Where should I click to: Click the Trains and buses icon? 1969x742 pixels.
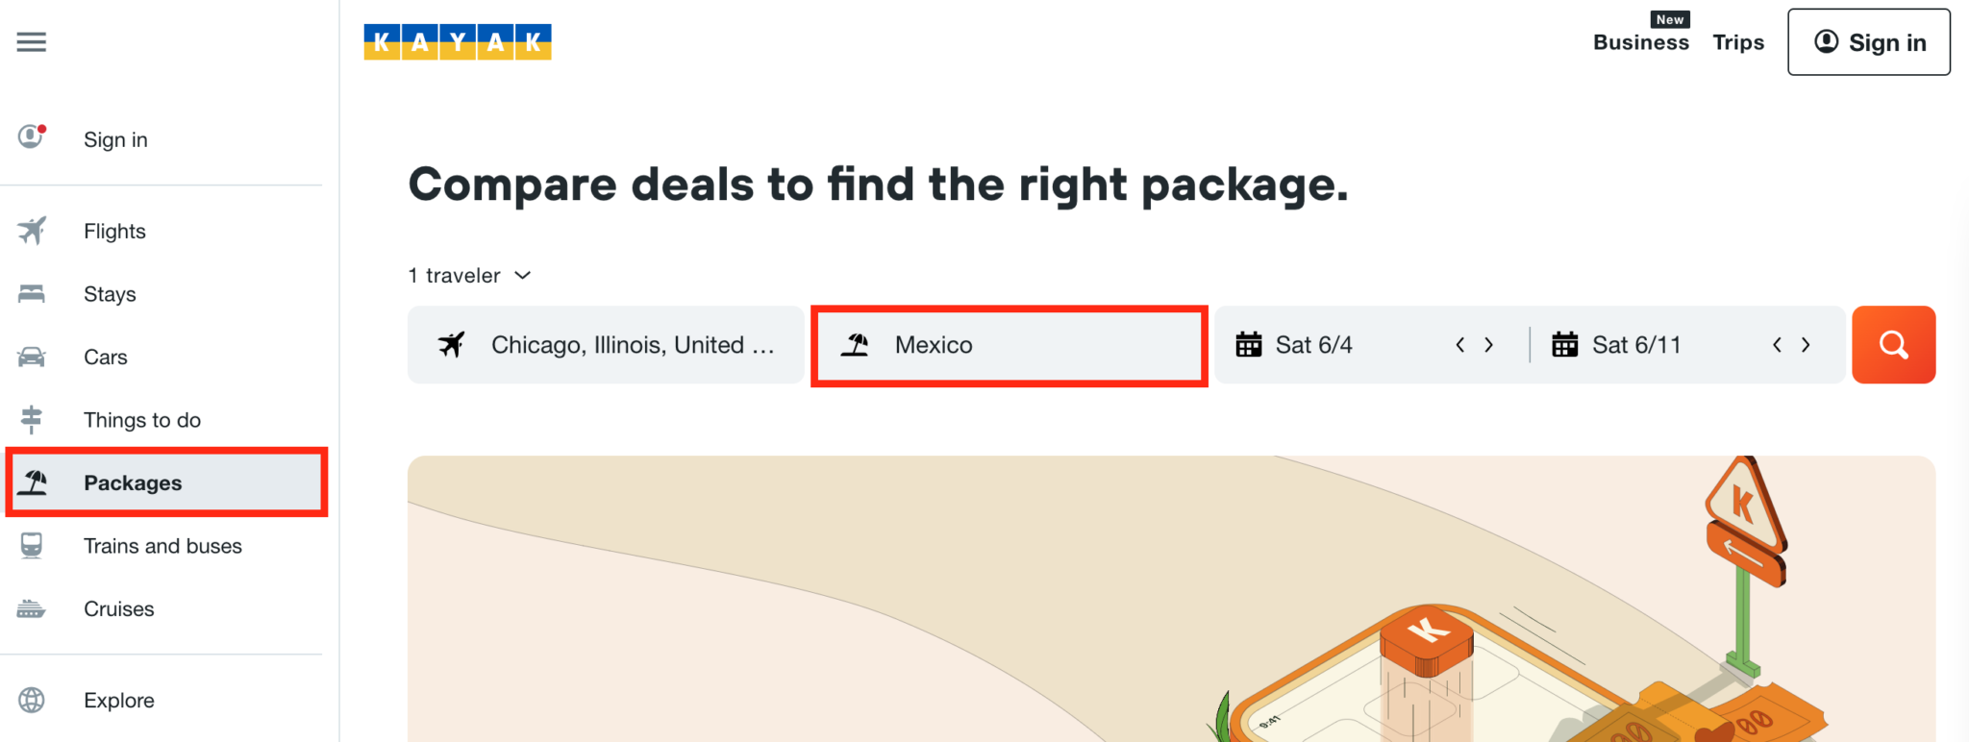[32, 546]
